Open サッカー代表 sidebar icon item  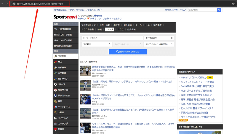pyautogui.click(x=65, y=96)
